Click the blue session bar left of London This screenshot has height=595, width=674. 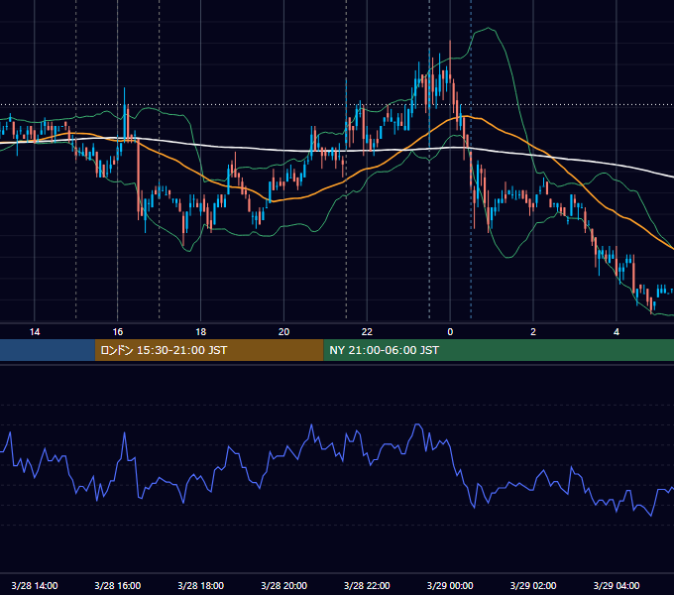coord(48,350)
